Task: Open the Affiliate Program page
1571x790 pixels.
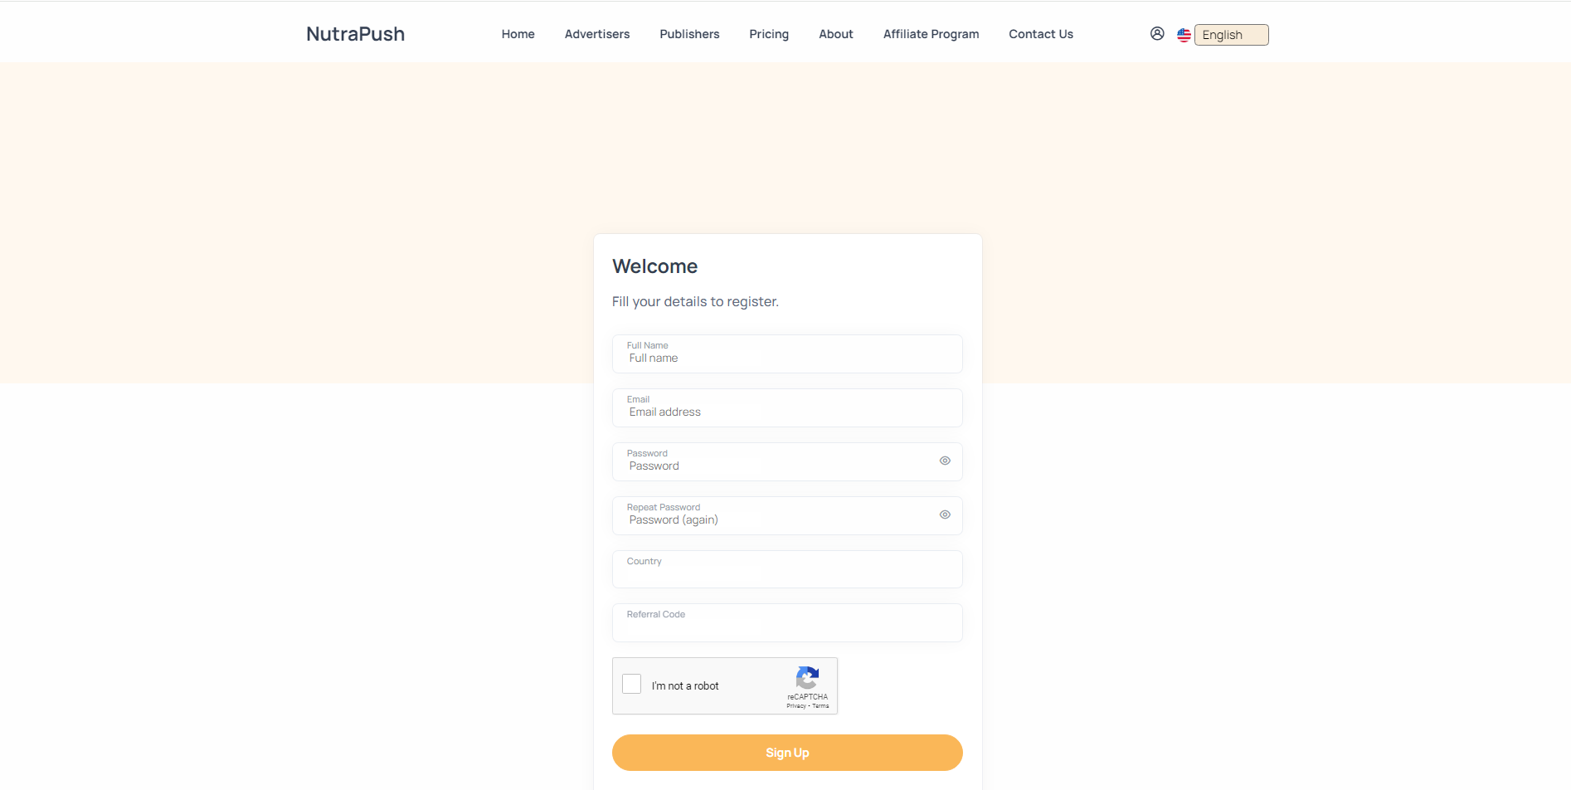Action: 931,34
